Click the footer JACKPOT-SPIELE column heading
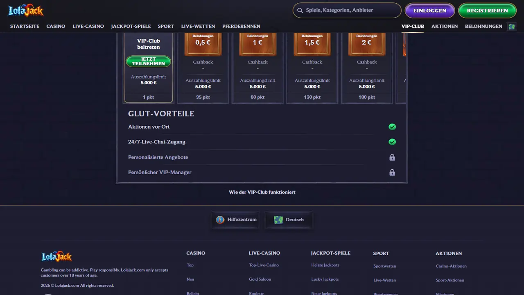 [331, 253]
